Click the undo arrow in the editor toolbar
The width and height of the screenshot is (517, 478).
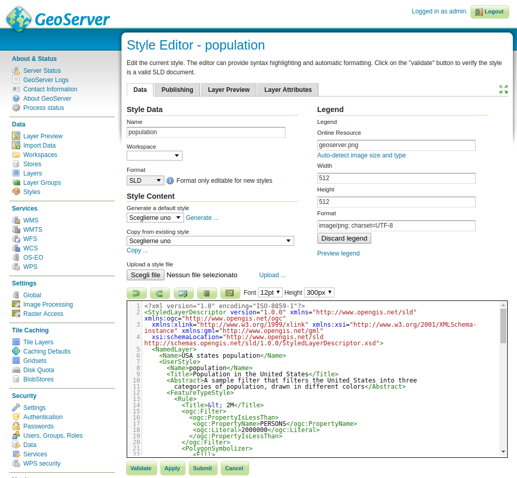point(136,293)
